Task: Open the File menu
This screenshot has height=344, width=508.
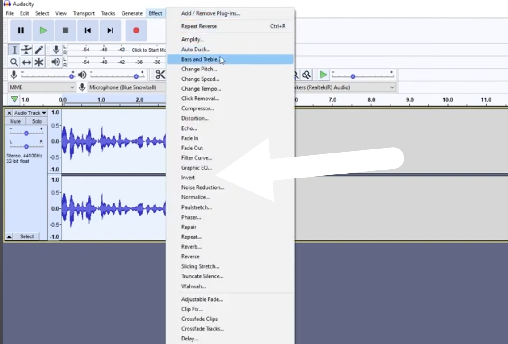Action: click(x=10, y=13)
